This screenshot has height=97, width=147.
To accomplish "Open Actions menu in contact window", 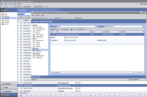I will click(x=38, y=15).
